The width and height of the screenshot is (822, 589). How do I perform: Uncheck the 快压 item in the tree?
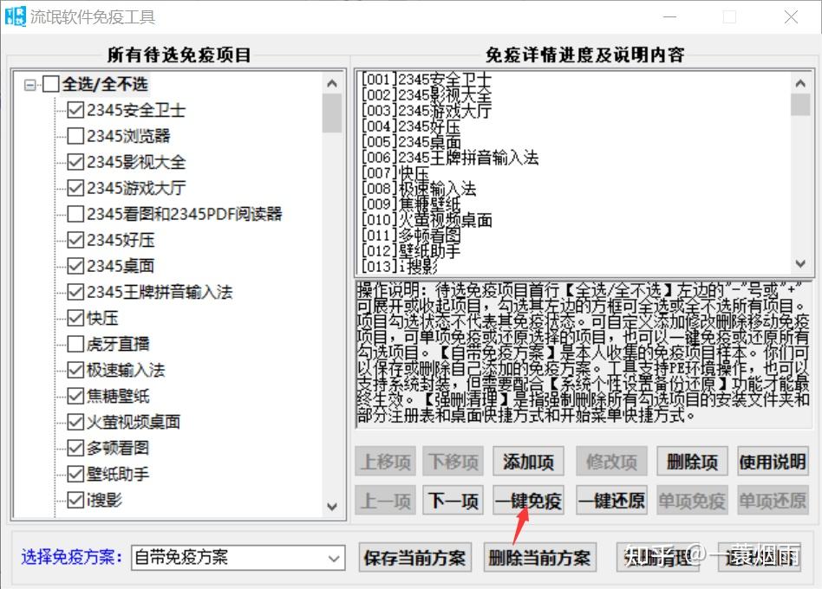pos(75,318)
